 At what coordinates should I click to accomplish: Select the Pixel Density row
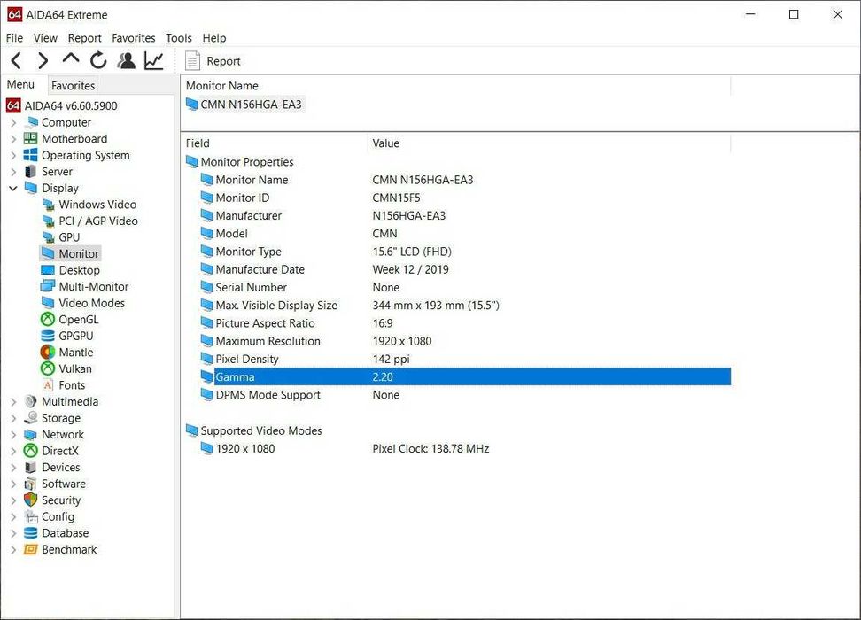click(466, 359)
